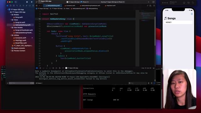This screenshot has width=201, height=113.
Task: Open Song.swift in the navigator
Action: click(19, 17)
